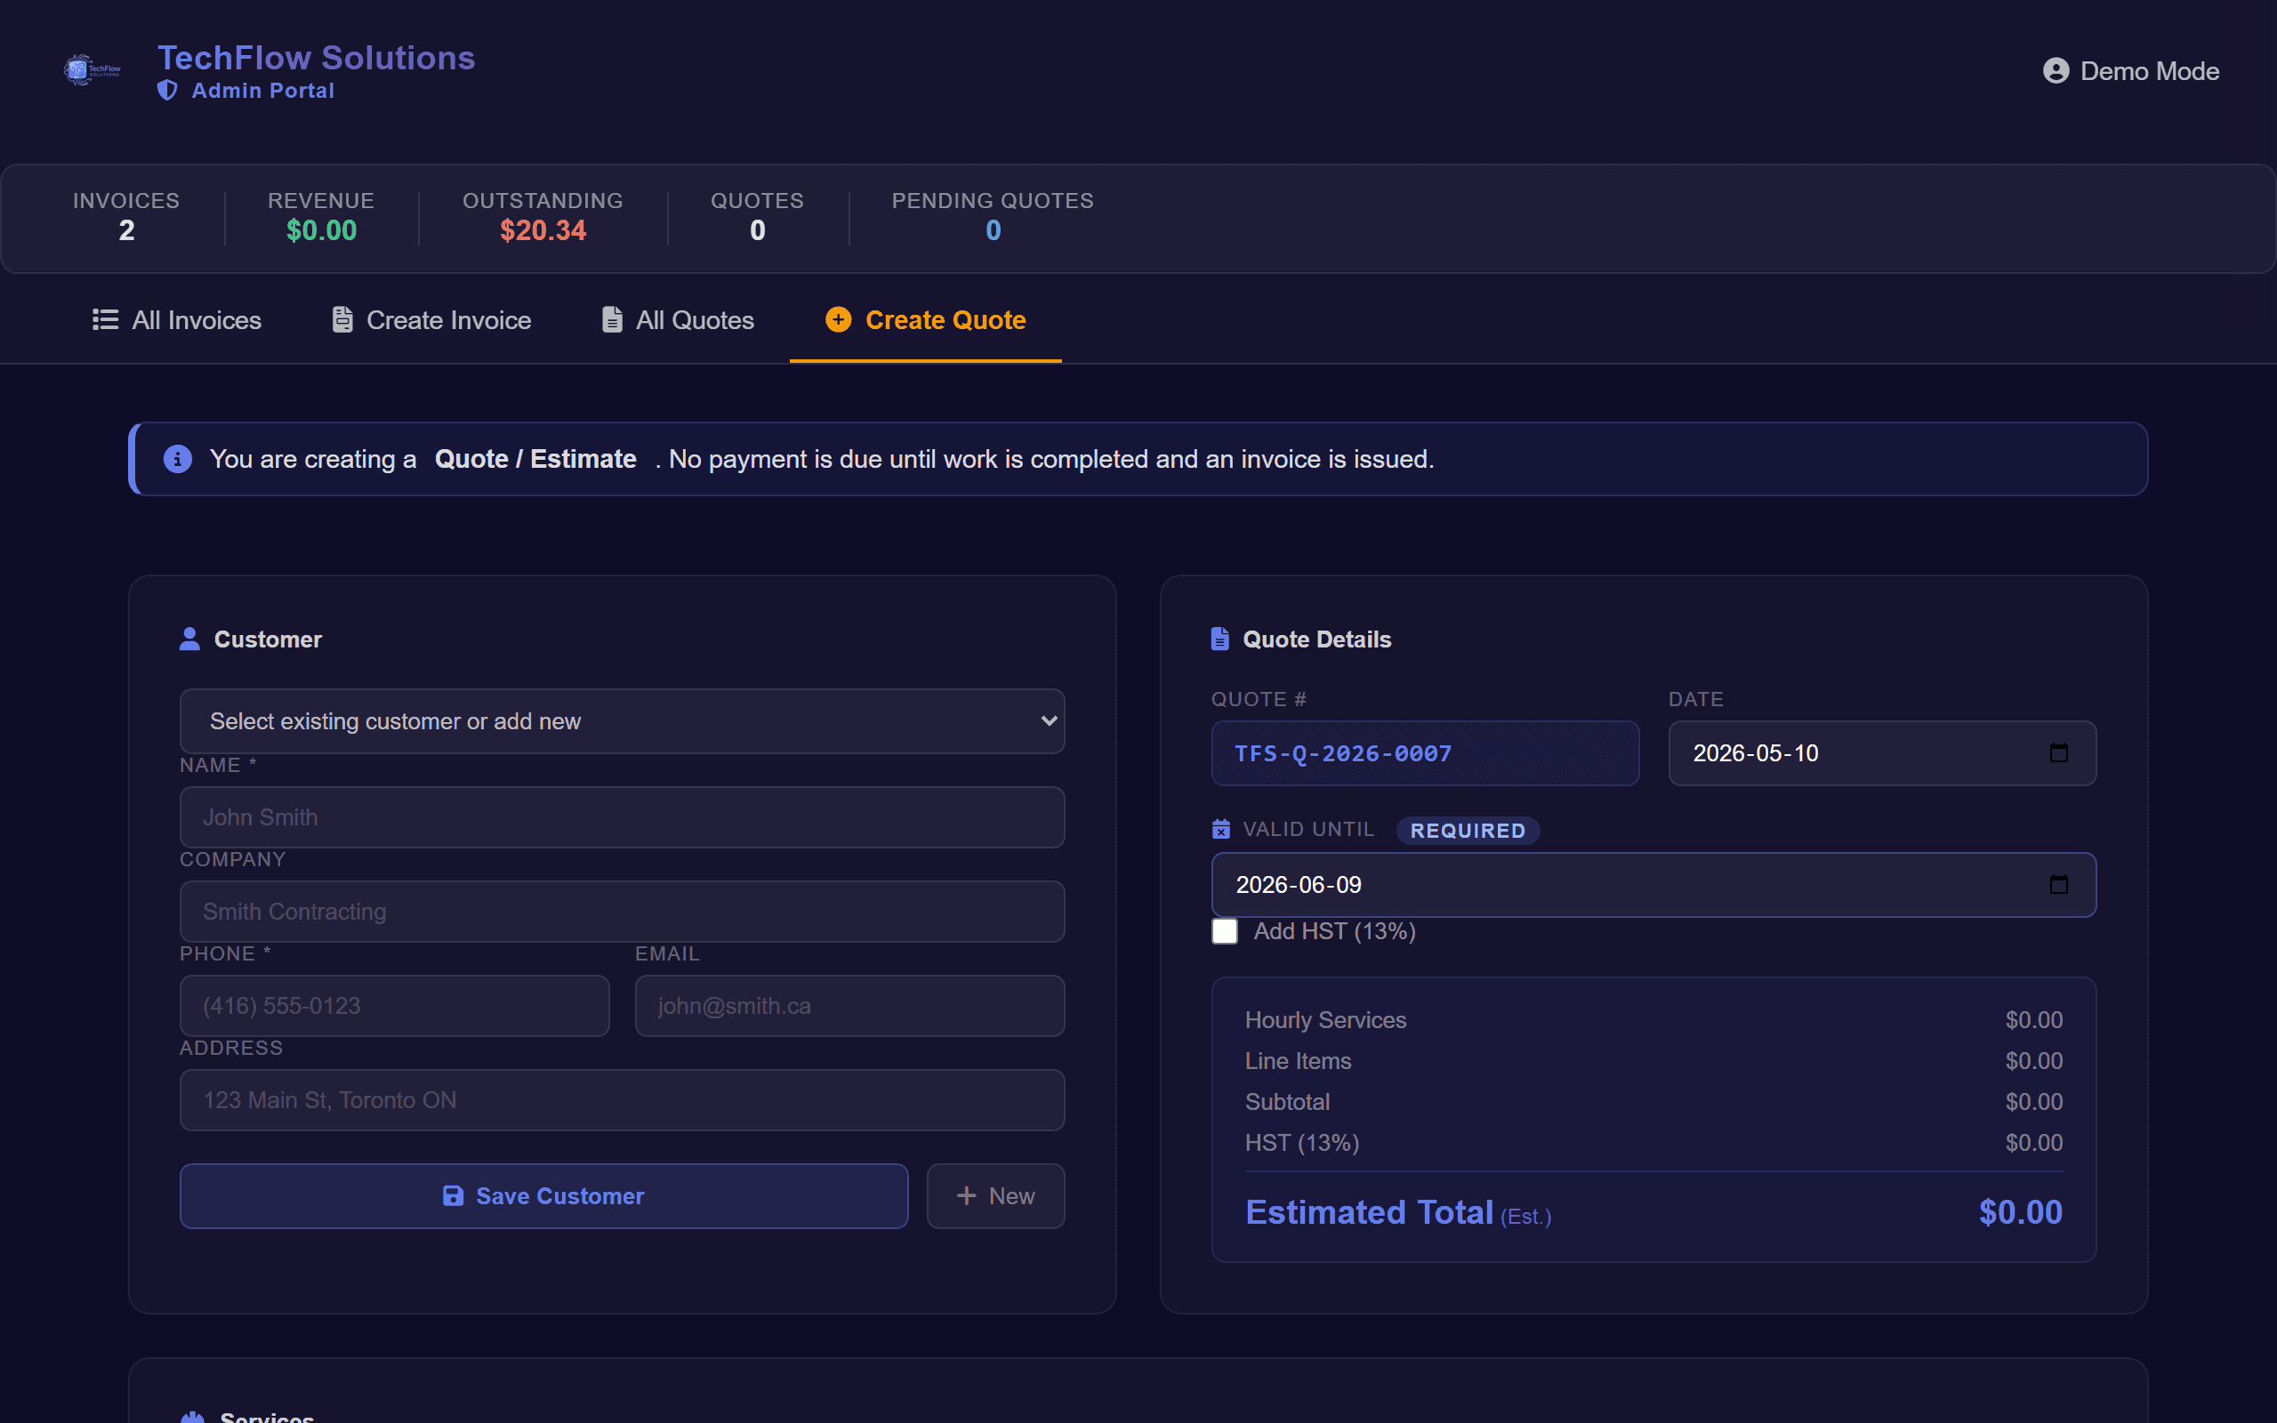
Task: Click the floppy disk icon on Save Customer
Action: click(453, 1196)
